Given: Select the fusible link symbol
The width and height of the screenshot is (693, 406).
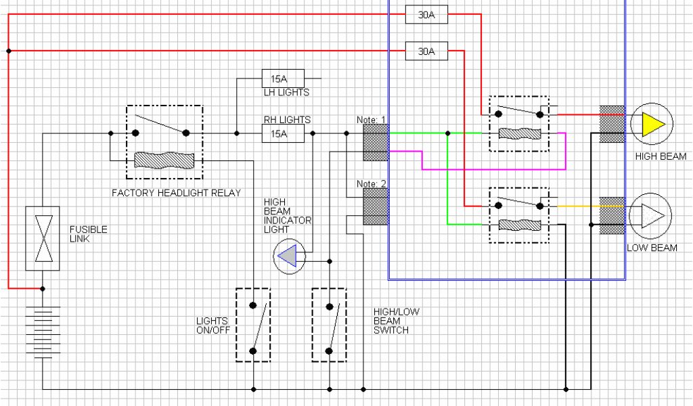Looking at the screenshot, I should [42, 239].
